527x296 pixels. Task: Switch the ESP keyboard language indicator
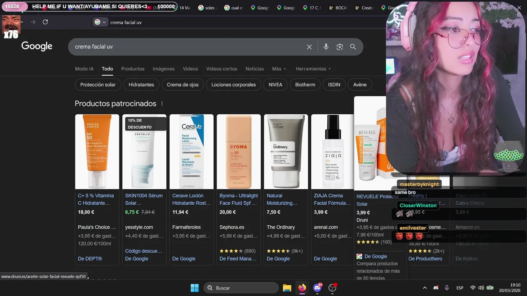[460, 288]
